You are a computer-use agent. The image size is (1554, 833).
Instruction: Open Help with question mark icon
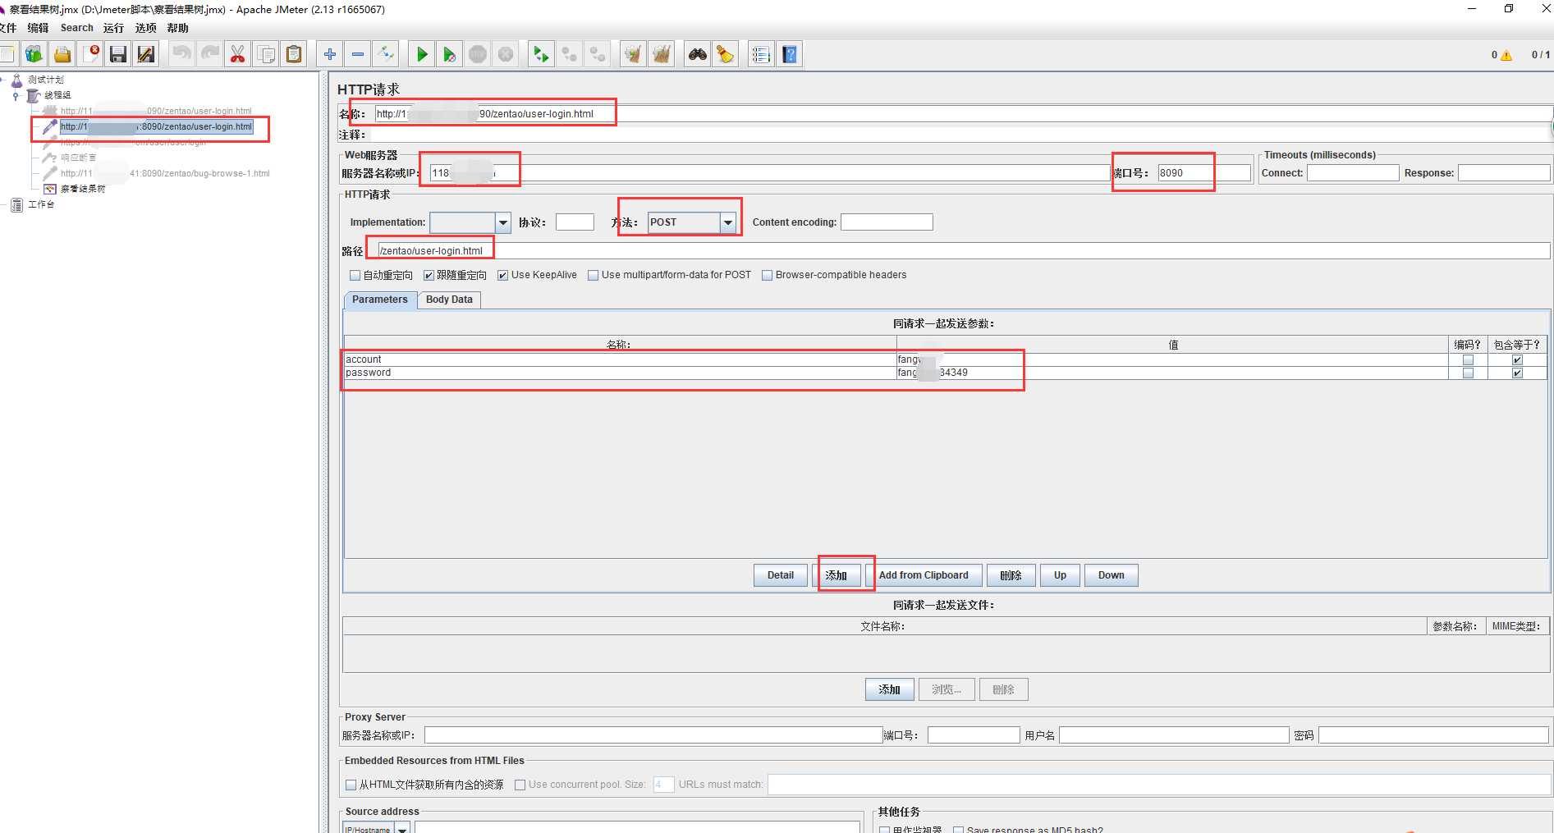click(x=790, y=55)
